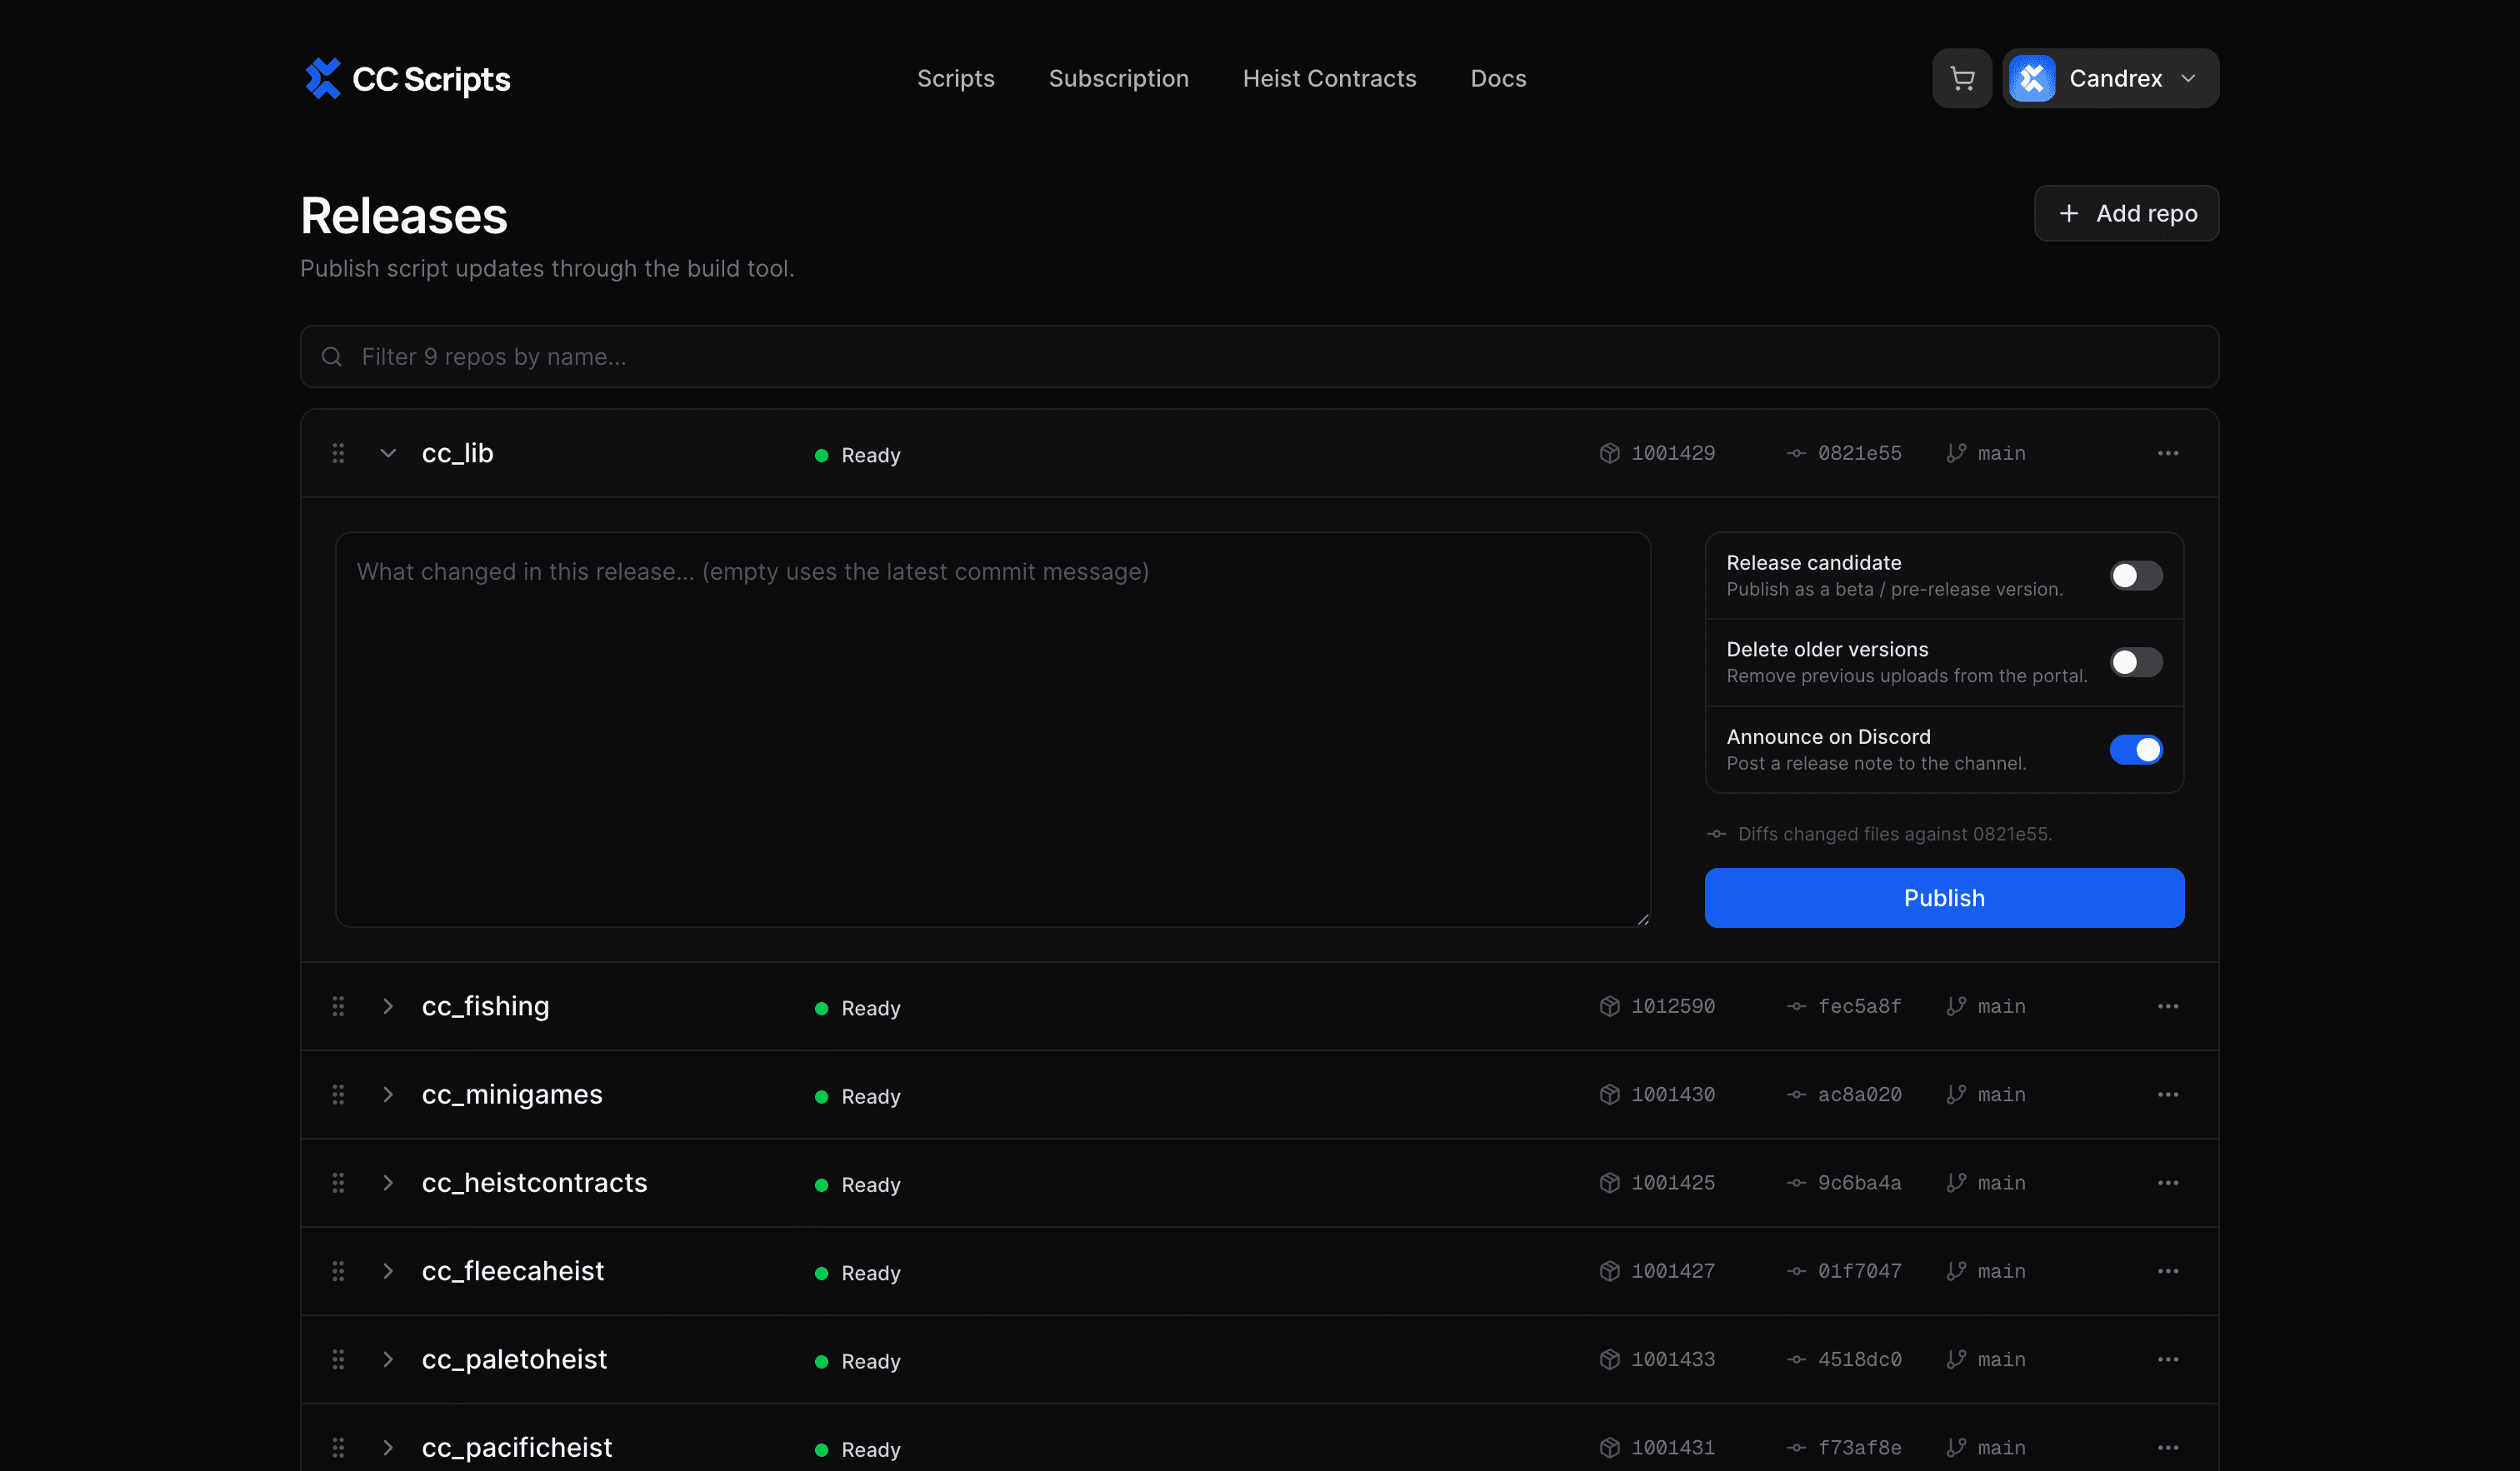Open the cc_minigames more options menu
This screenshot has width=2520, height=1471.
[2167, 1095]
